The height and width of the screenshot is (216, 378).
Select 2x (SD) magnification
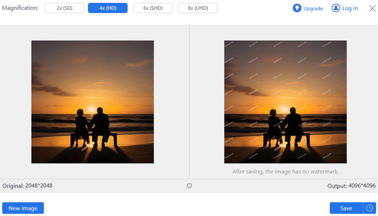tap(64, 8)
